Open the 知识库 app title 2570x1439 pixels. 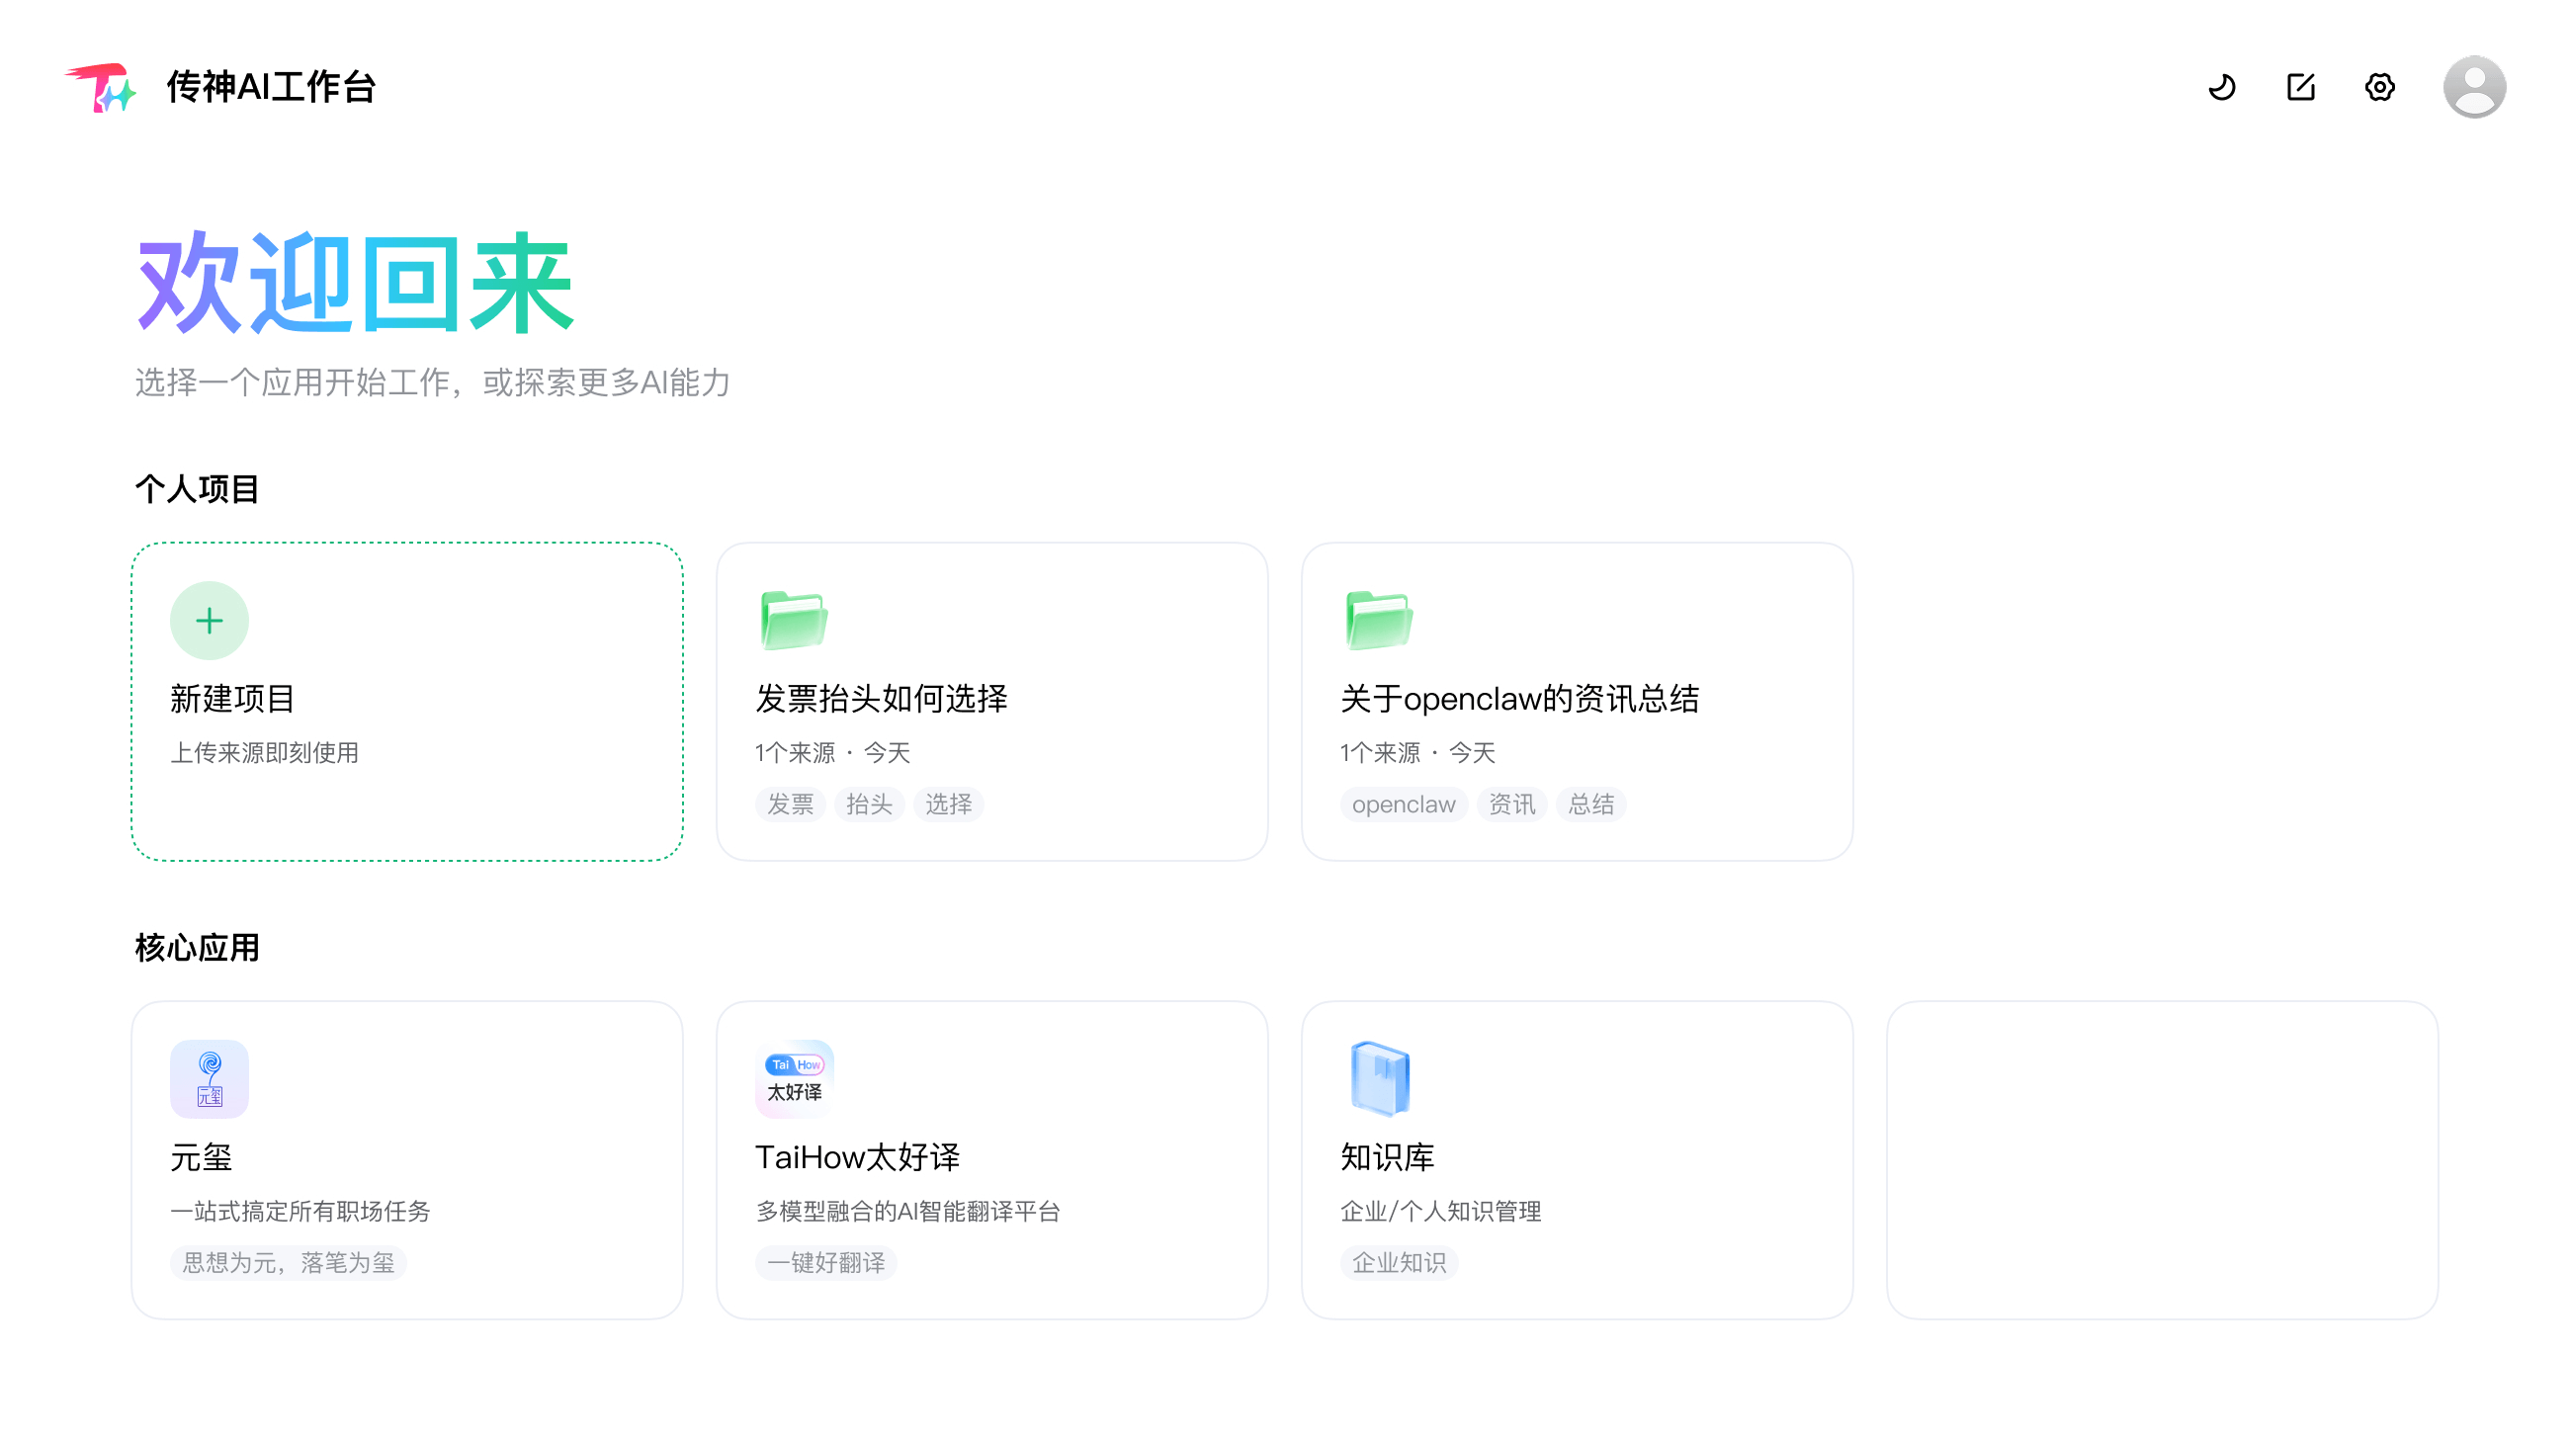[1387, 1157]
